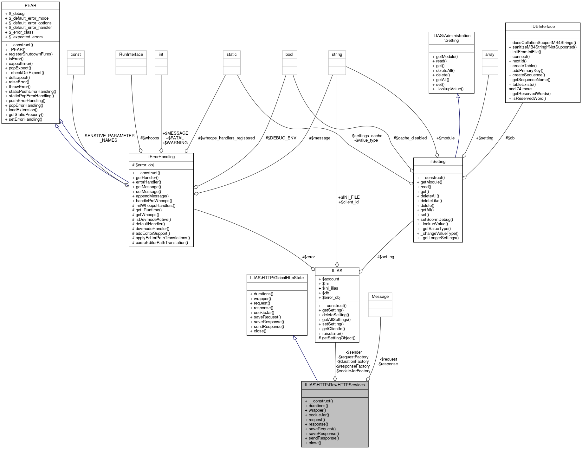This screenshot has width=582, height=449.
Task: Click '+ deleteLike()' in ilSetting
Action: [429, 201]
